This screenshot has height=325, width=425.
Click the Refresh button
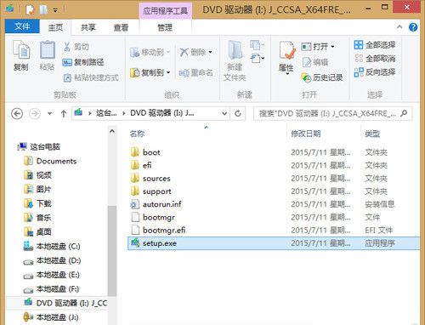click(238, 114)
